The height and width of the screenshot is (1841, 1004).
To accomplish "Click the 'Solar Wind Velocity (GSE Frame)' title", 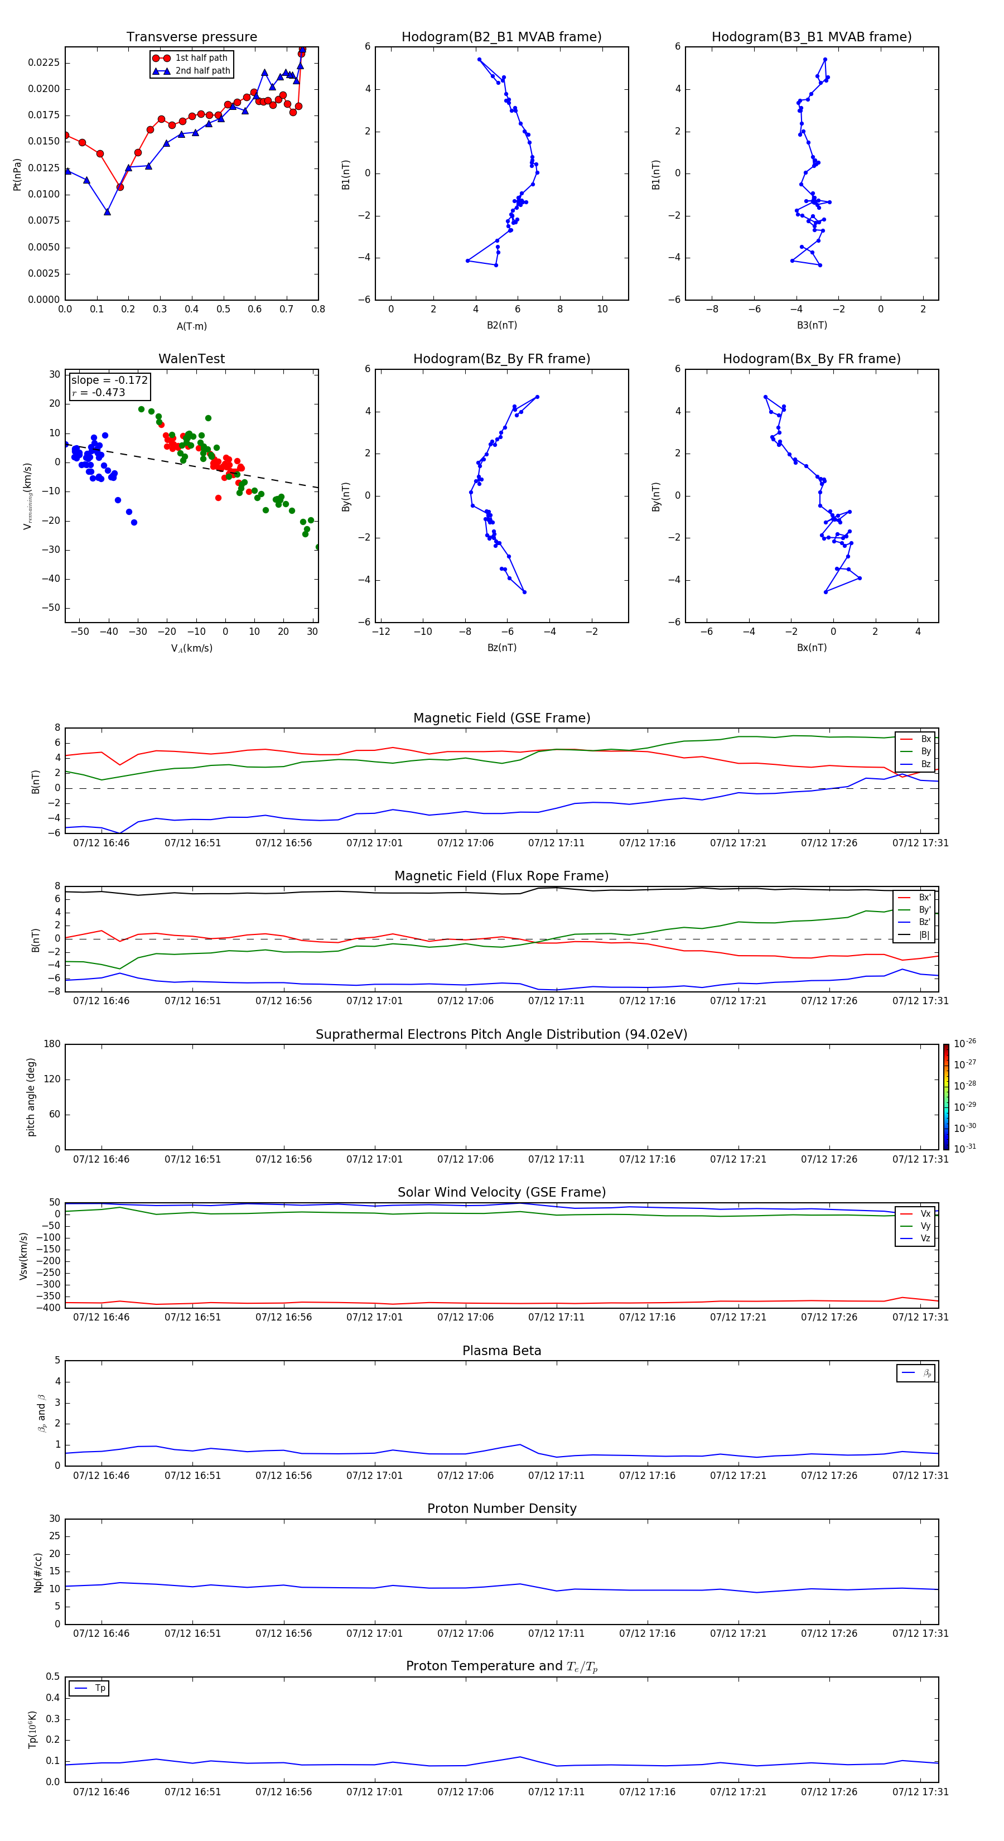I will click(x=501, y=1193).
